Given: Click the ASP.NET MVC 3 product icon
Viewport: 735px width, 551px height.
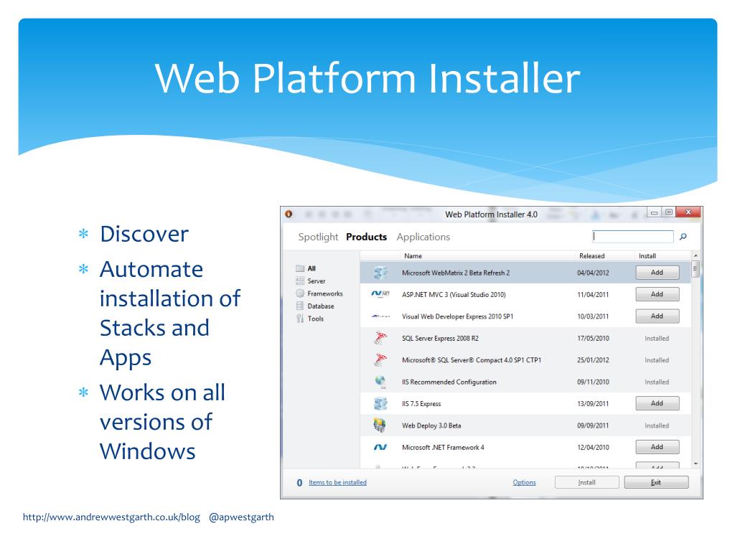Looking at the screenshot, I should click(x=380, y=294).
